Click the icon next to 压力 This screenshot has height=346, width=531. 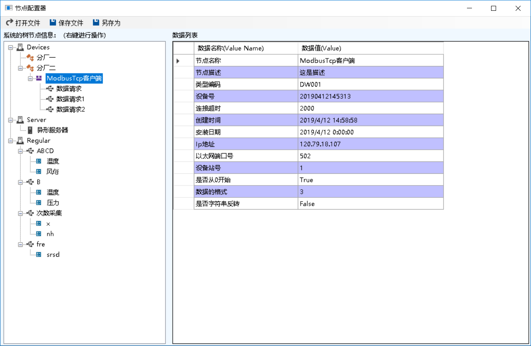point(39,203)
